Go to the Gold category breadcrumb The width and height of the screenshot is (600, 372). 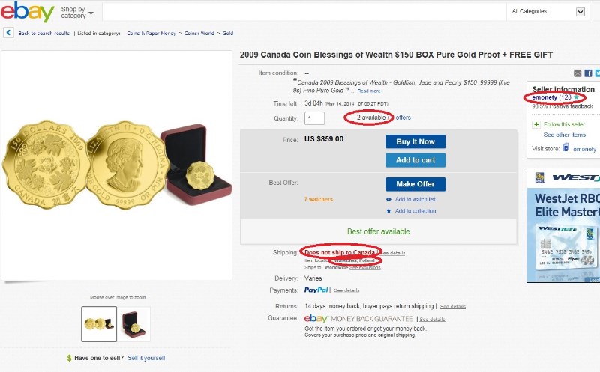(227, 33)
